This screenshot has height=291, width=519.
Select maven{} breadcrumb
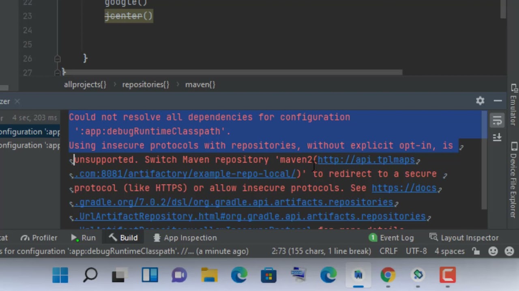(x=200, y=84)
